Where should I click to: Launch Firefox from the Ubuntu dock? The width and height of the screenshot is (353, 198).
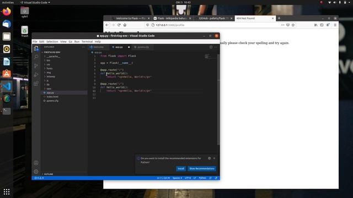[x=7, y=12]
